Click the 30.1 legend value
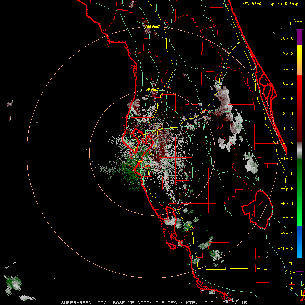 click(288, 114)
